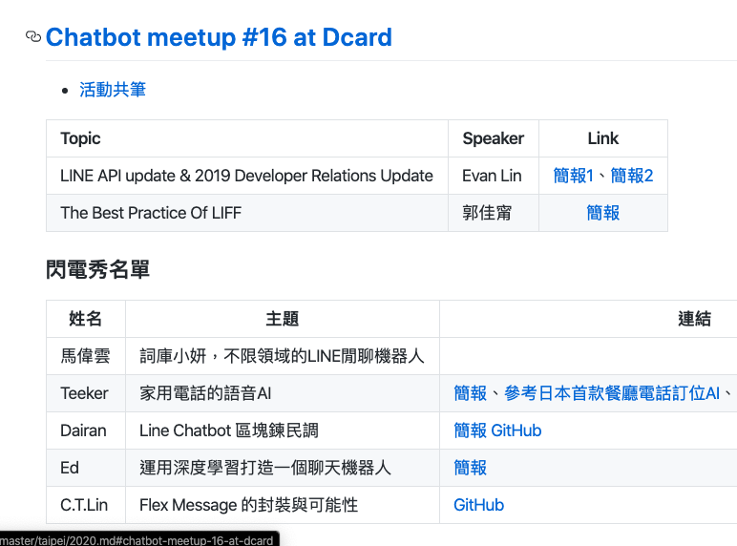Open Dairan's 簡報 link
The height and width of the screenshot is (546, 737).
pyautogui.click(x=470, y=430)
